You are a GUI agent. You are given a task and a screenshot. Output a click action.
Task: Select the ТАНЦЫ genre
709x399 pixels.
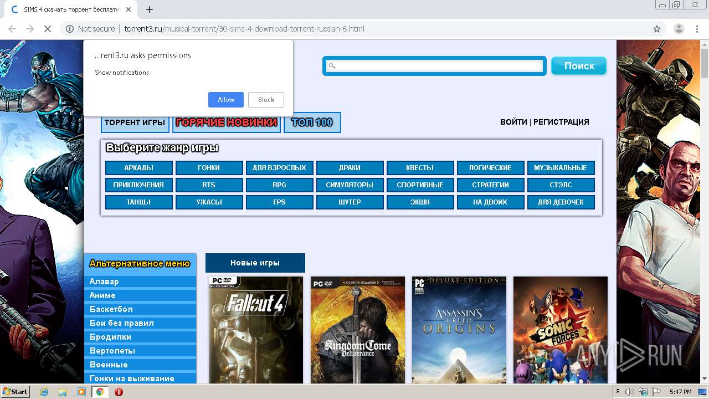pos(138,202)
